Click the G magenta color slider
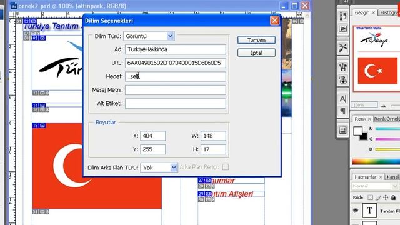The width and height of the screenshot is (400, 225). tap(387, 139)
